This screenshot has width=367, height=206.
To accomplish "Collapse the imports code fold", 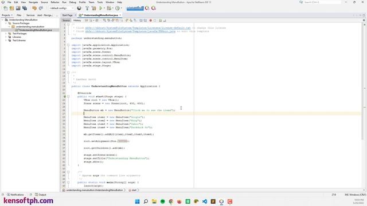I will click(x=68, y=45).
